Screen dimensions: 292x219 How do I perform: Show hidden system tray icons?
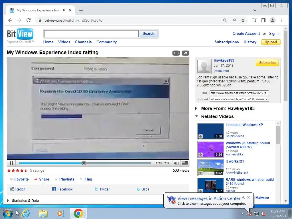tap(242, 214)
